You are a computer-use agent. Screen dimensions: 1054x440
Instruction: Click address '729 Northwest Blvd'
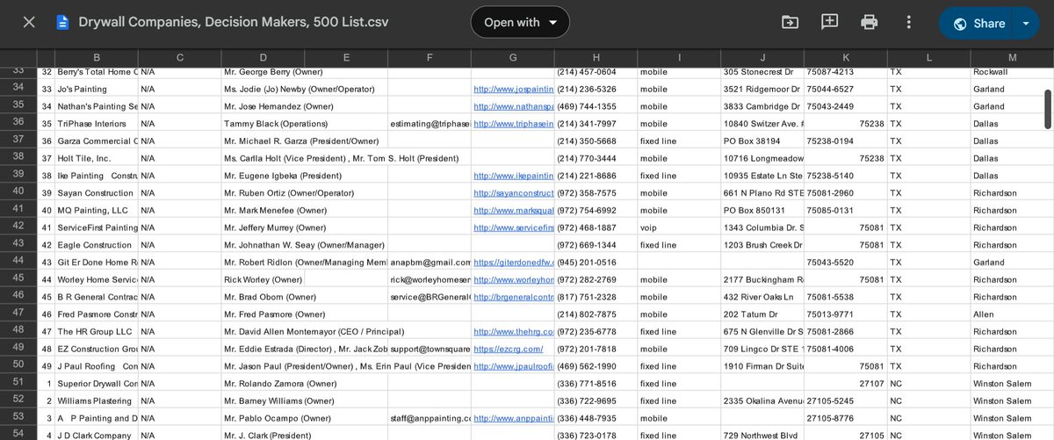(x=762, y=435)
